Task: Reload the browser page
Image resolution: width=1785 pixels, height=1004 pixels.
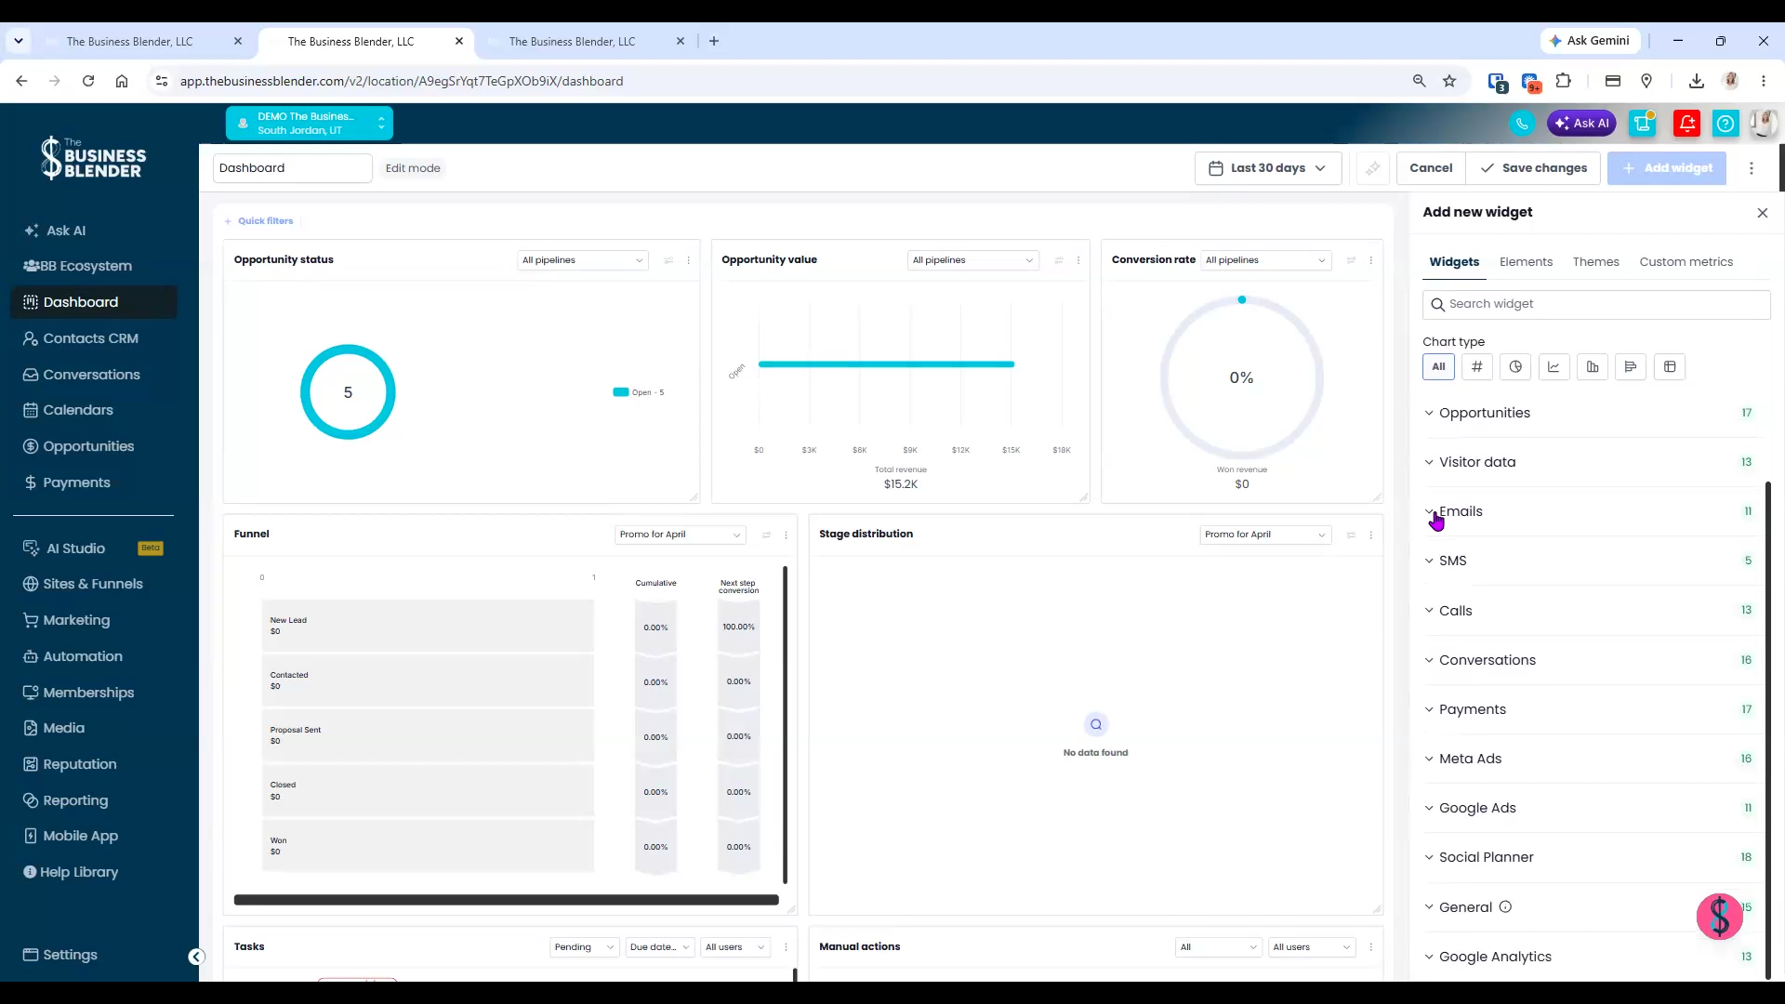Action: coord(88,81)
